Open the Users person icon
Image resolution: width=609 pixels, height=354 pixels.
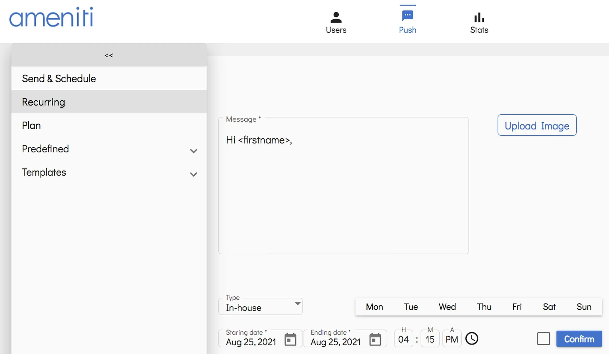[336, 18]
